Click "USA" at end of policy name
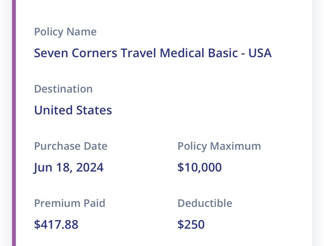The image size is (324, 246). 260,53
